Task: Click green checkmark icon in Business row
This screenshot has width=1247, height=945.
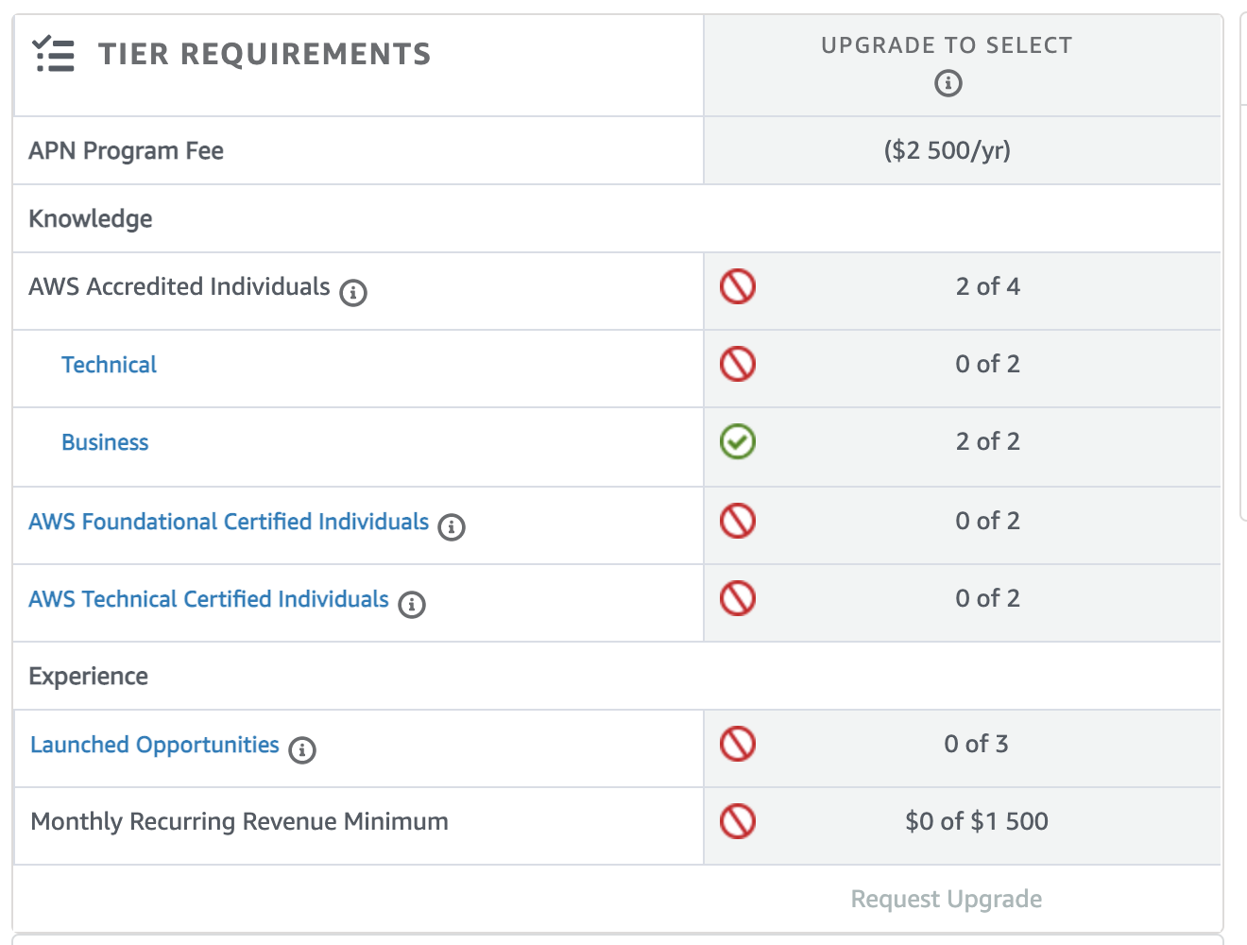Action: pyautogui.click(x=738, y=441)
